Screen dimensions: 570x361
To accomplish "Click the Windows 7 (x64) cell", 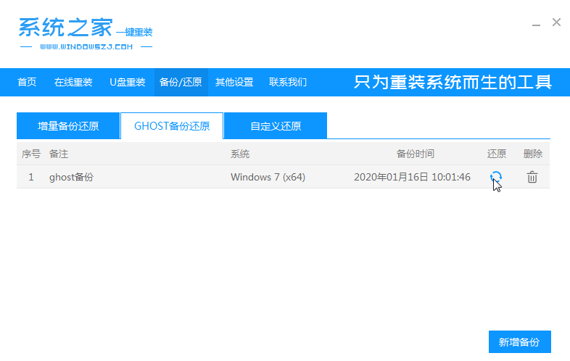I will tap(269, 177).
